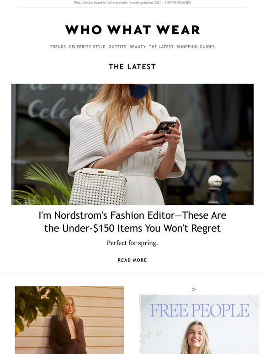Open the woman in brown suit photo
This screenshot has width=265, height=354.
click(69, 320)
